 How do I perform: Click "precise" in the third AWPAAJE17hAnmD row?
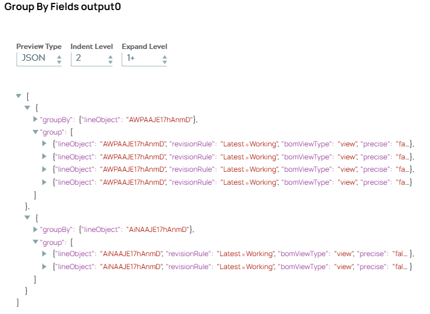[376, 169]
